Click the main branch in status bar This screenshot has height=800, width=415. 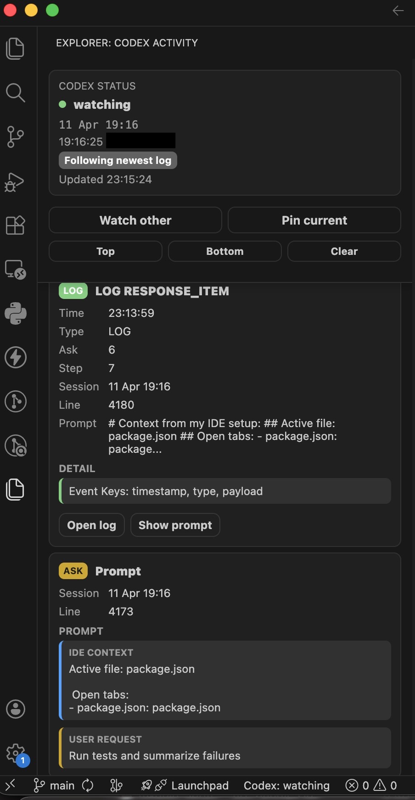(x=54, y=785)
